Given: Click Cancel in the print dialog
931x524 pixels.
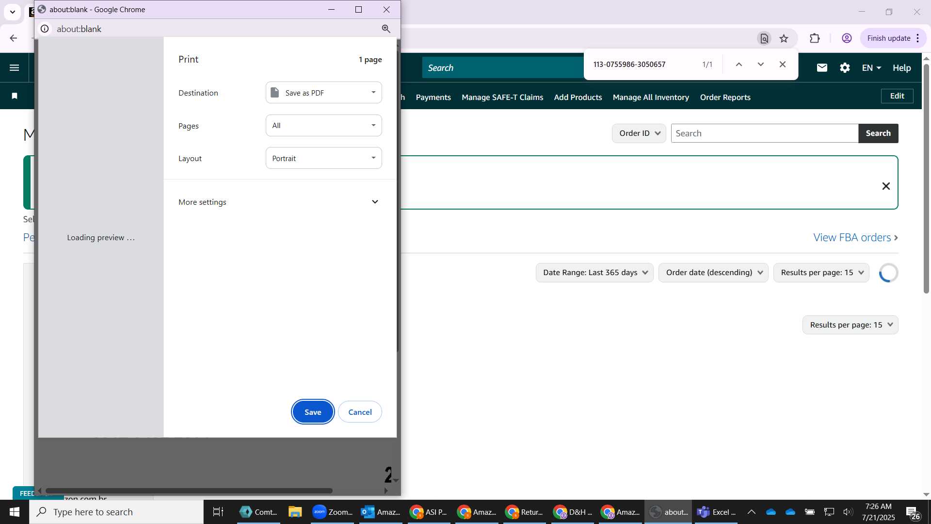Looking at the screenshot, I should click(x=360, y=412).
